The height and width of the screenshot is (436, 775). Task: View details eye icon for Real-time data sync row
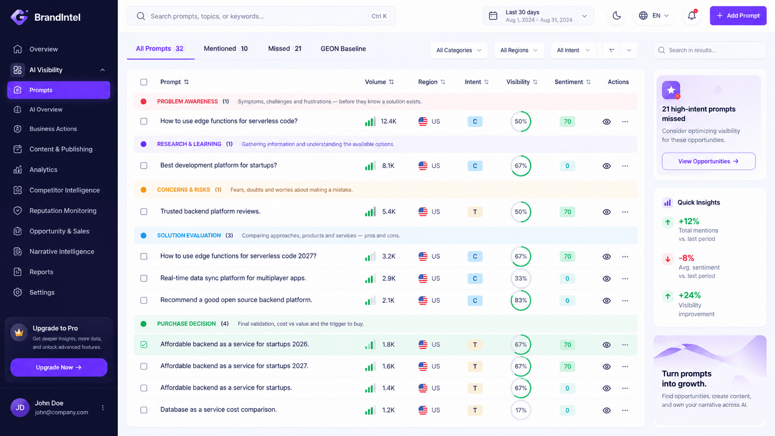coord(606,278)
